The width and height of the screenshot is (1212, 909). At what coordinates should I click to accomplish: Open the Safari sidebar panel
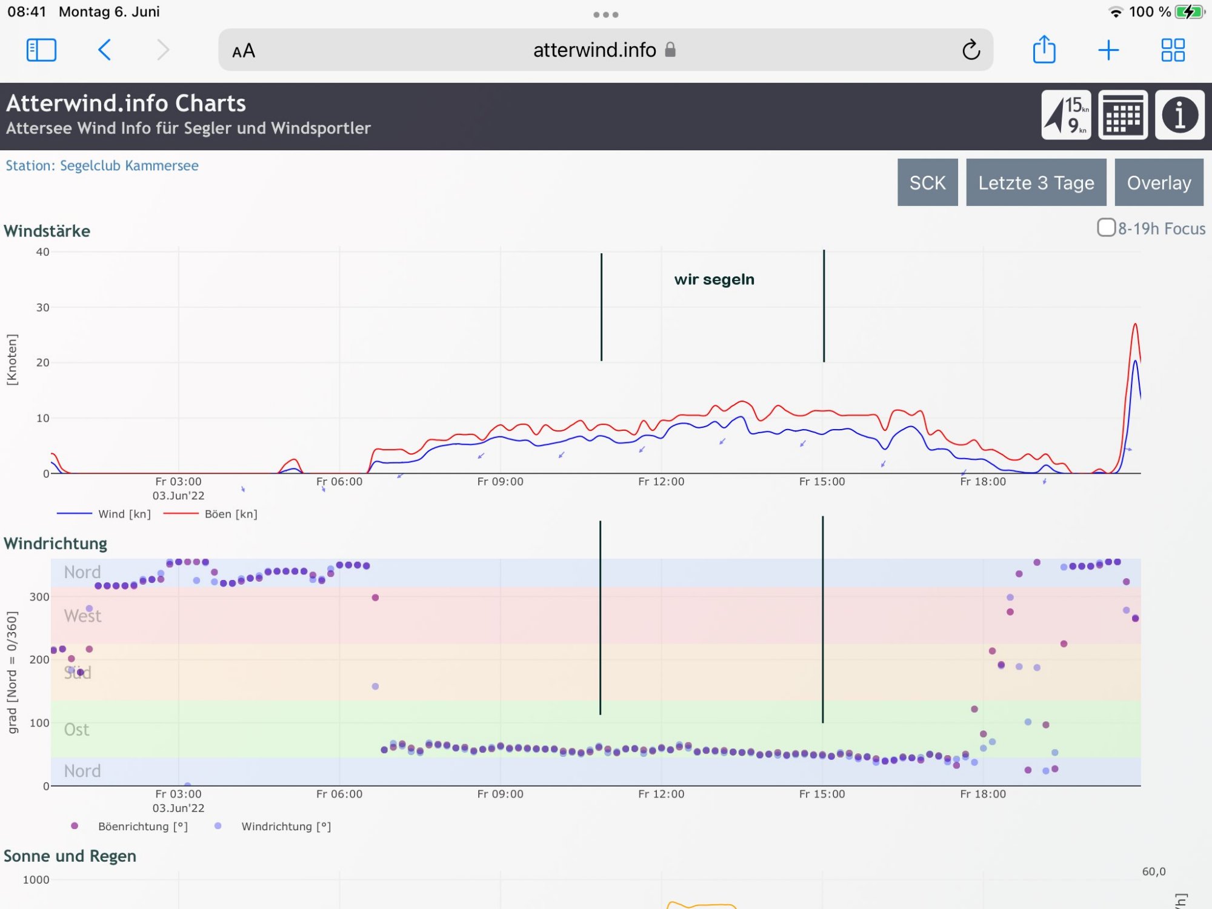click(x=41, y=50)
